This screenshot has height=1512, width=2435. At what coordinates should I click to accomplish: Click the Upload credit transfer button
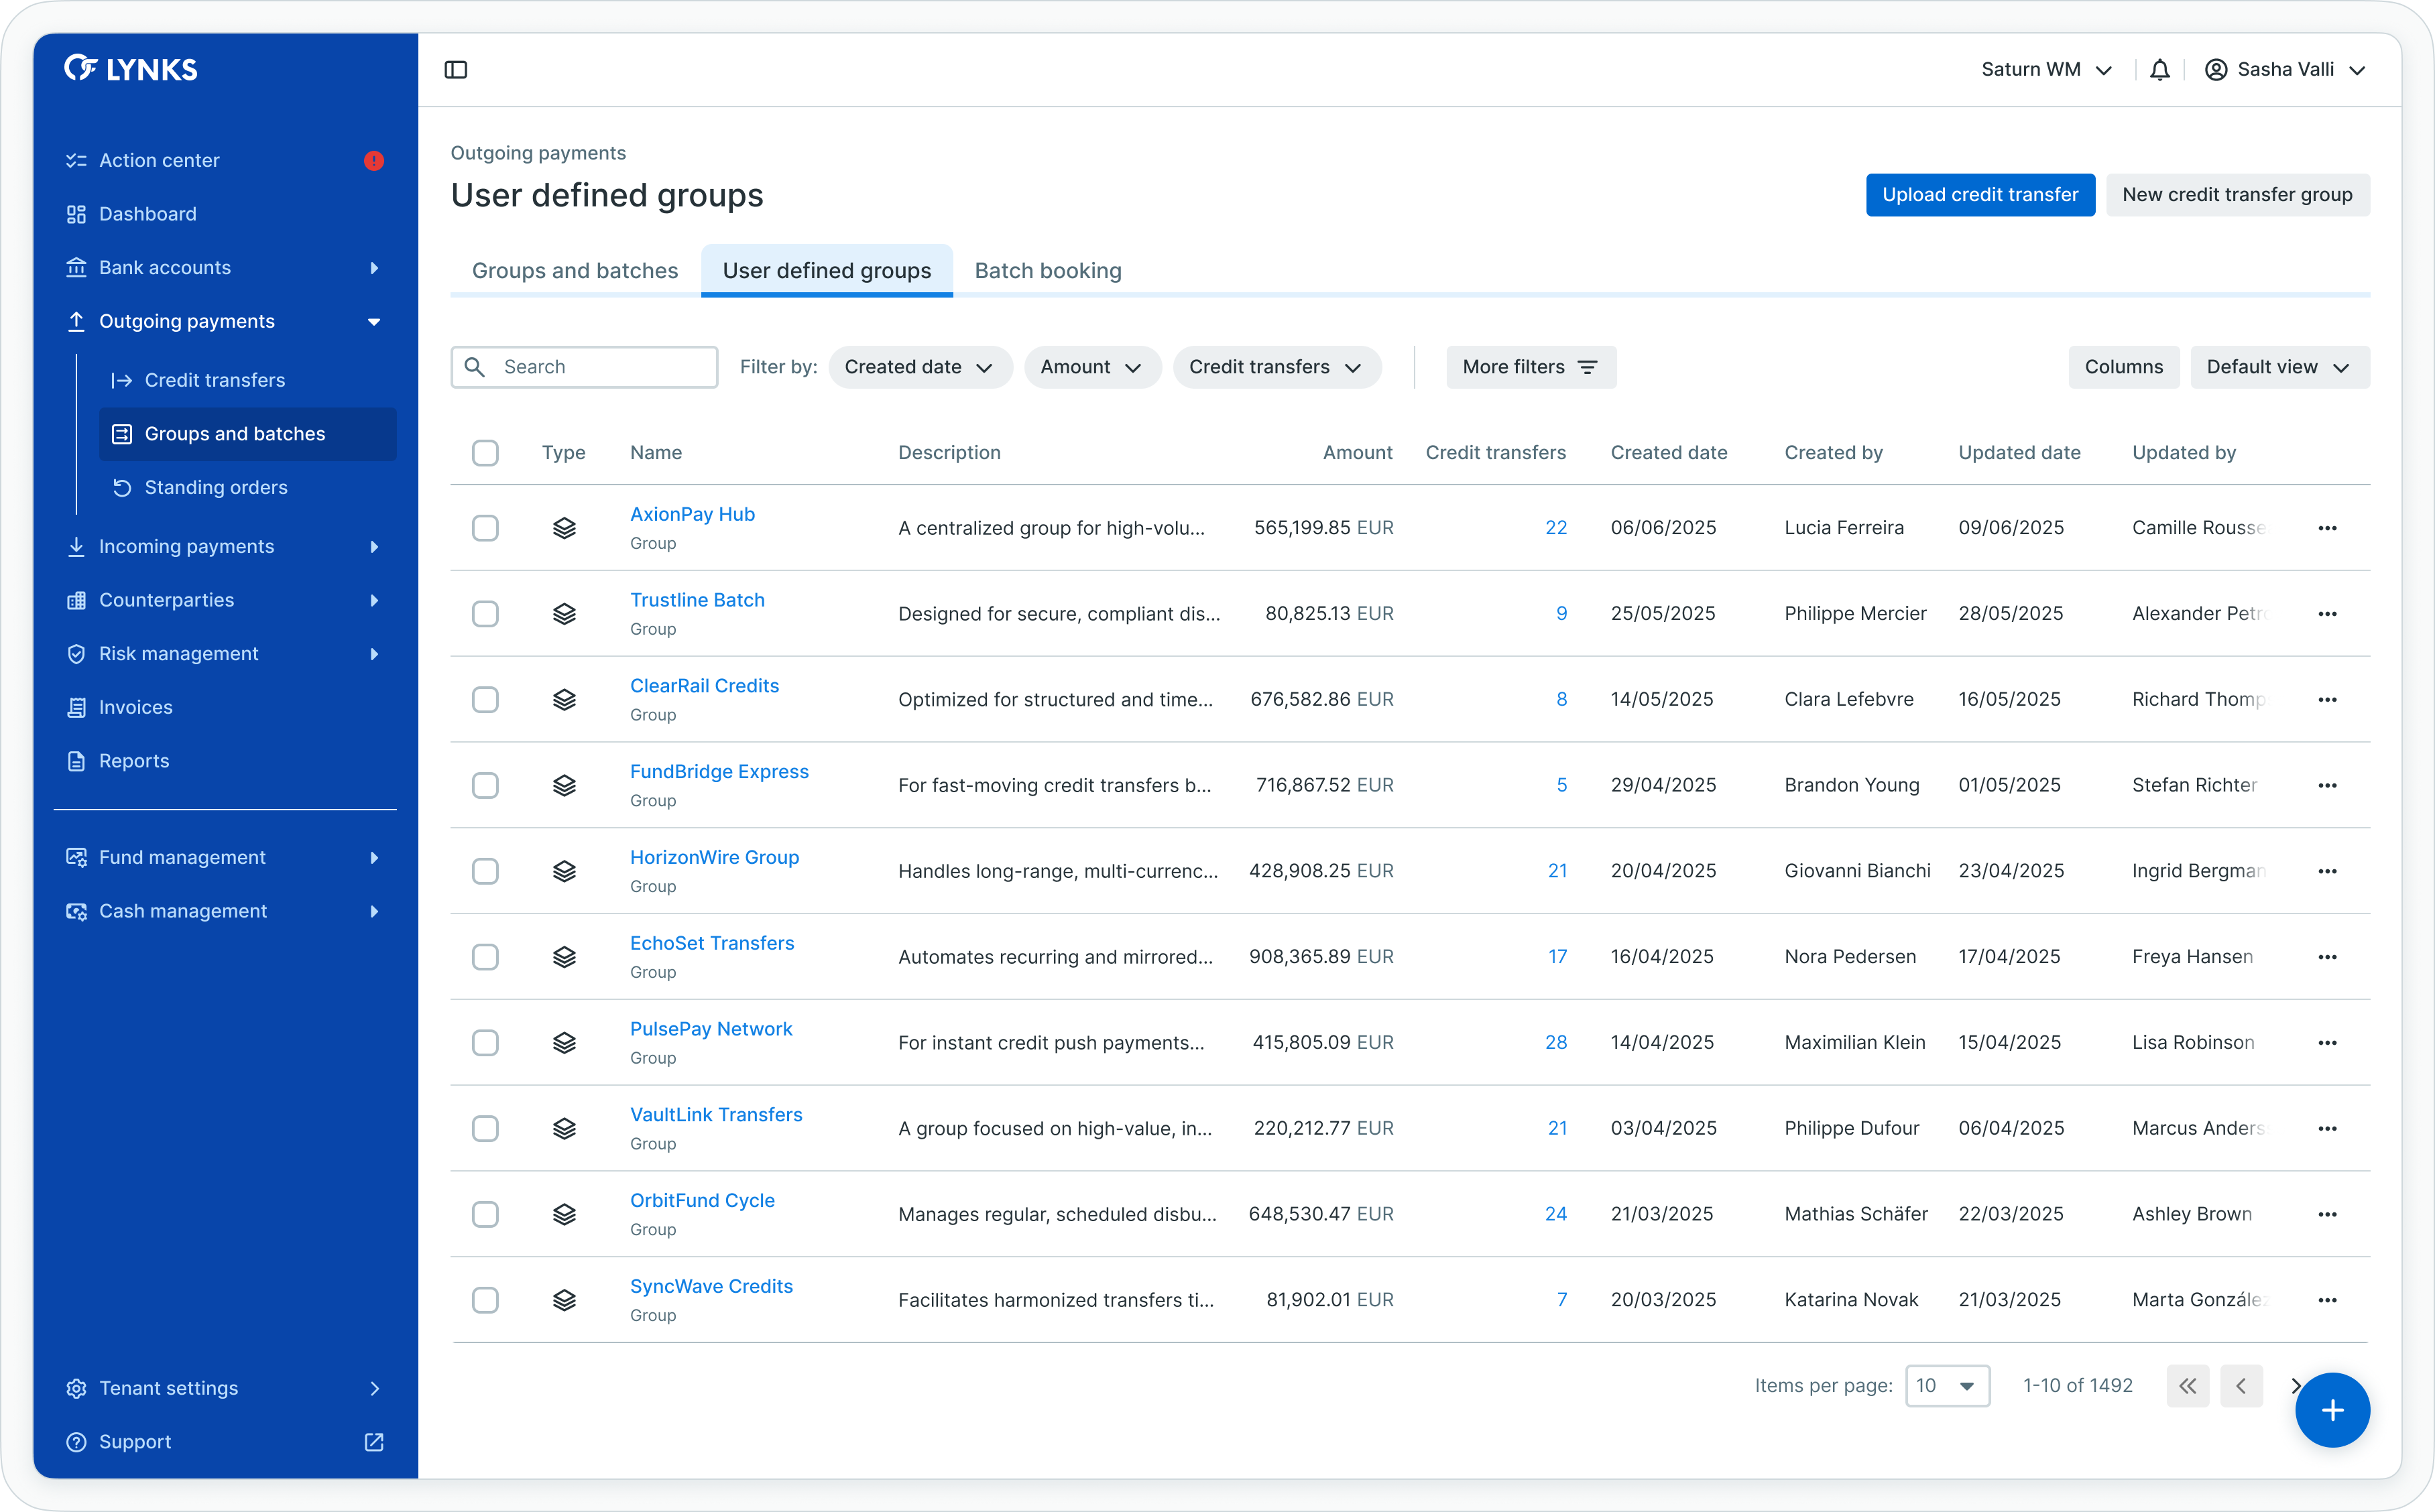click(x=1979, y=195)
